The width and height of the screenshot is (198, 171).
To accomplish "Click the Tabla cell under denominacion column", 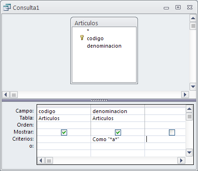I will pyautogui.click(x=118, y=118).
